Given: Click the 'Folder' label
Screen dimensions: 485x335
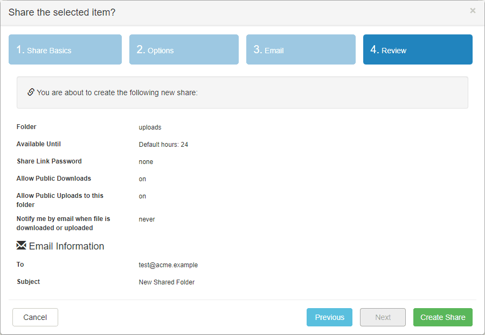Looking at the screenshot, I should [26, 126].
